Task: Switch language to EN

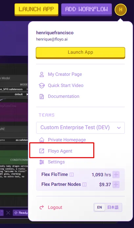Action: tap(100, 207)
